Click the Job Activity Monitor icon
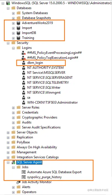 click(18, 182)
